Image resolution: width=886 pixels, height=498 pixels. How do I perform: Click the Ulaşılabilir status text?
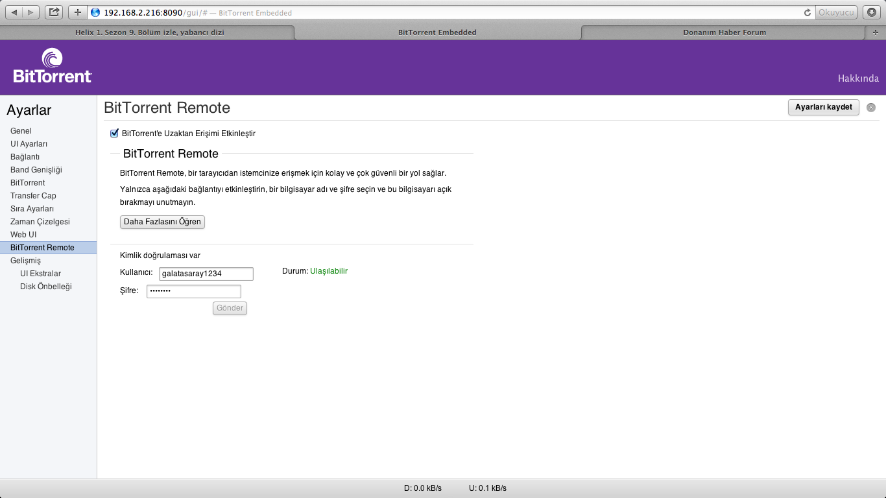click(x=329, y=271)
